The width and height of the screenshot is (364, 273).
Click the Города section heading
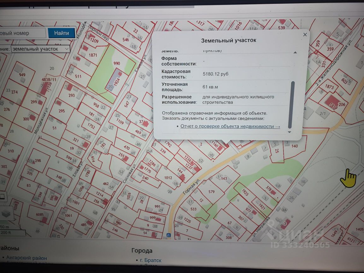click(142, 251)
